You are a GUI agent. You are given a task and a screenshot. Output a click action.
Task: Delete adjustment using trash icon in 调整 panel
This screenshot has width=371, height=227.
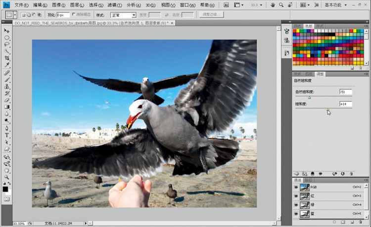point(351,174)
